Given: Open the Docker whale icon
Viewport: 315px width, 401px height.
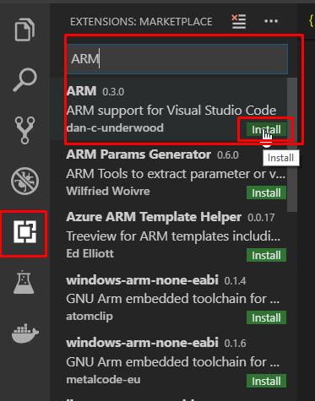Looking at the screenshot, I should point(24,333).
